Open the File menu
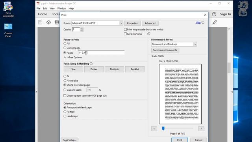Viewport: 252px width, 142px height. 39,8
